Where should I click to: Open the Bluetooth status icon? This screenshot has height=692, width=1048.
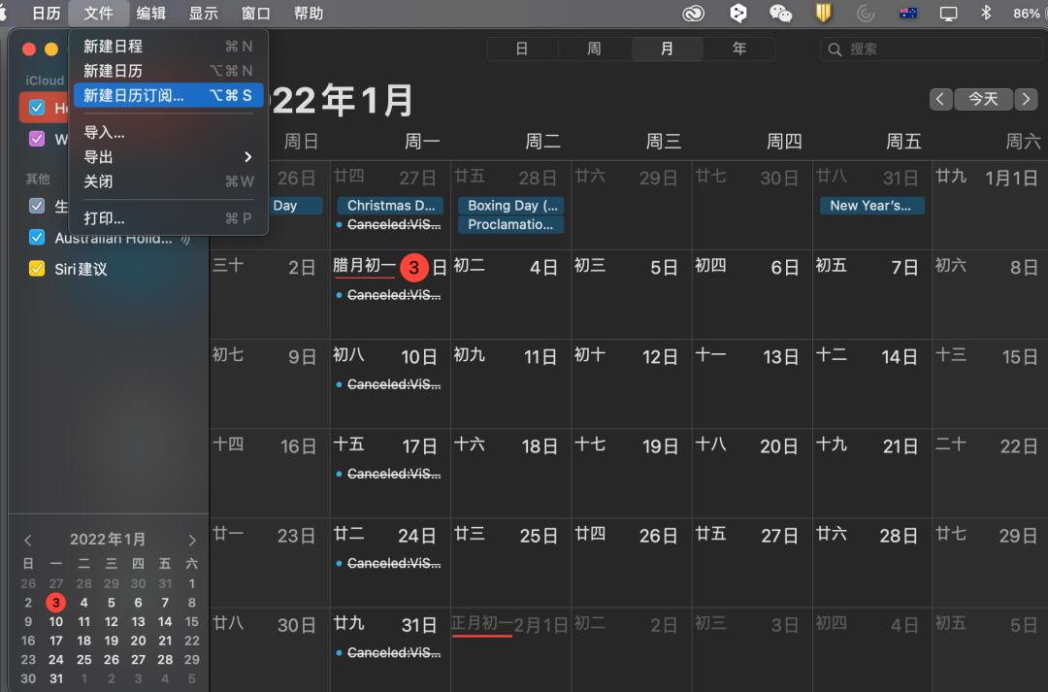pyautogui.click(x=986, y=13)
